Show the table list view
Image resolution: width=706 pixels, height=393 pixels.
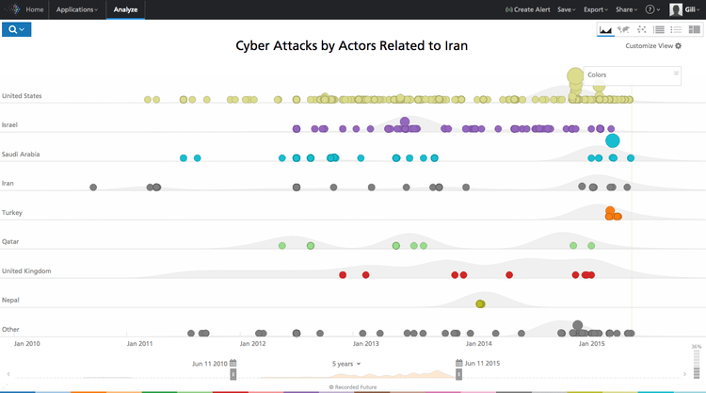pyautogui.click(x=658, y=30)
